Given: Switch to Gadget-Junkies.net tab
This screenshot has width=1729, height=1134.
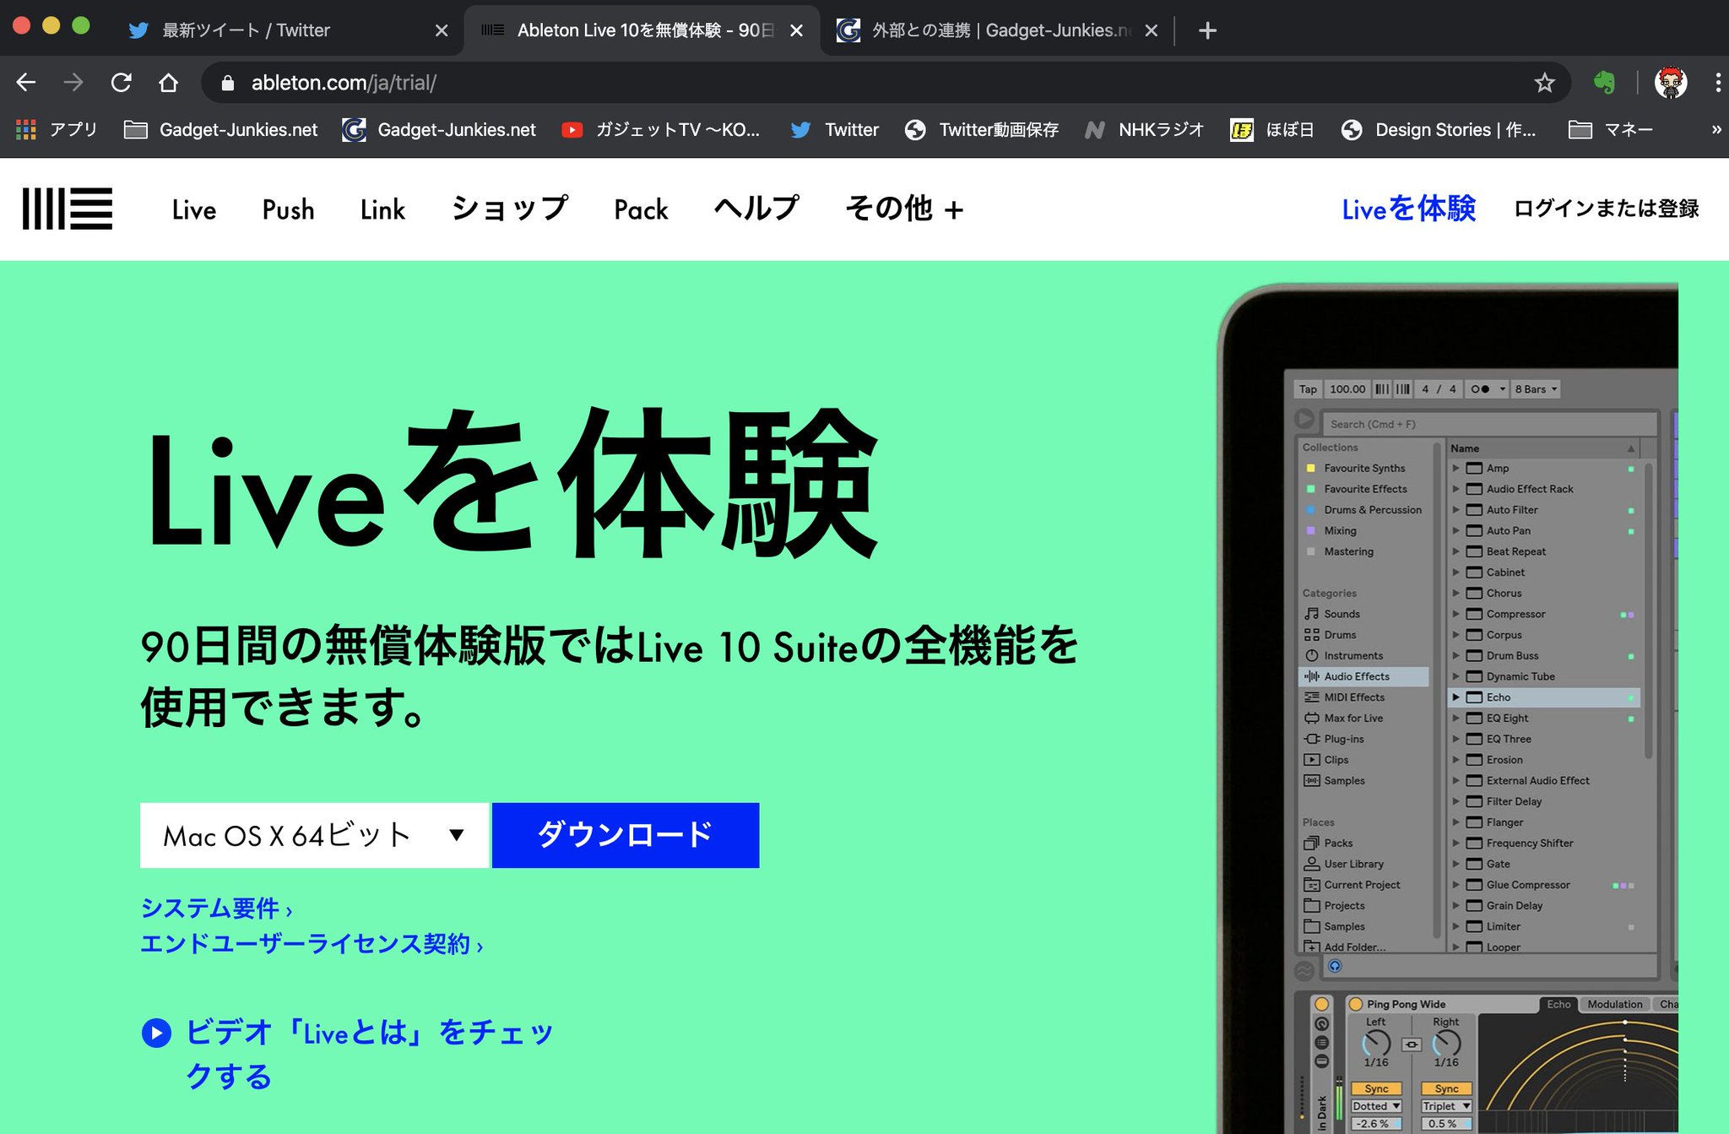Looking at the screenshot, I should (x=996, y=30).
